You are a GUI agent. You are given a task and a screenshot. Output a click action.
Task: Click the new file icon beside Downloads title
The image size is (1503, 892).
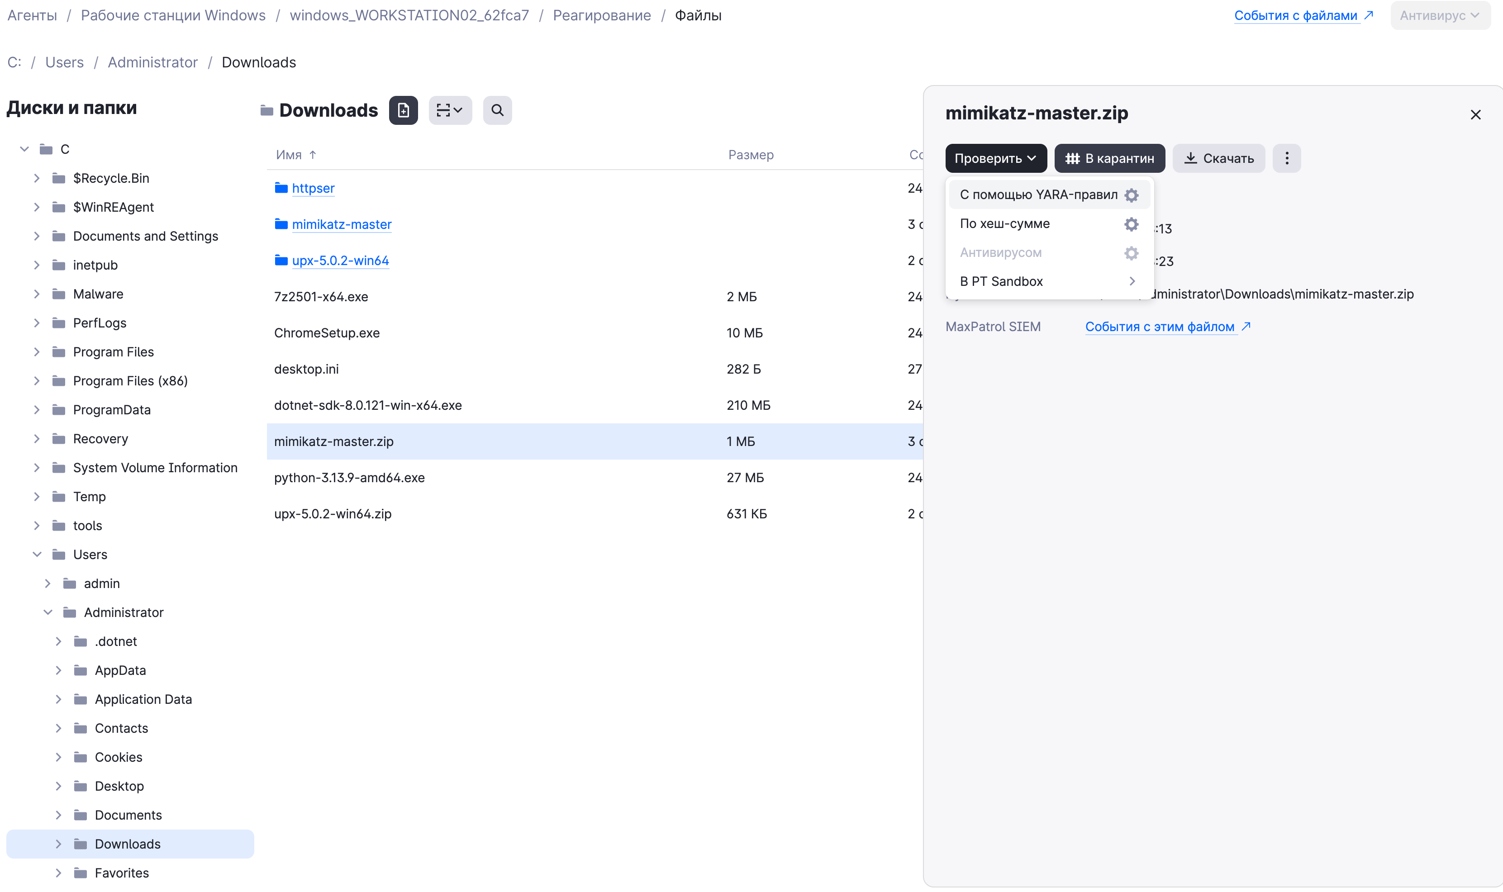[x=403, y=111]
